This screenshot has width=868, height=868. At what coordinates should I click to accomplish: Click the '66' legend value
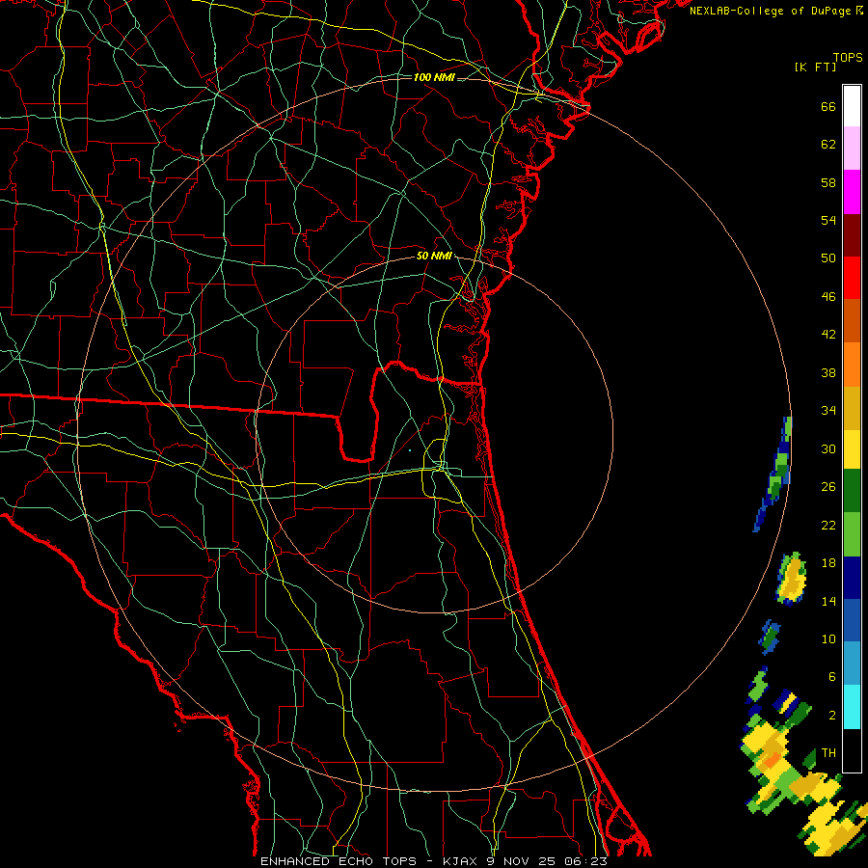pos(828,106)
